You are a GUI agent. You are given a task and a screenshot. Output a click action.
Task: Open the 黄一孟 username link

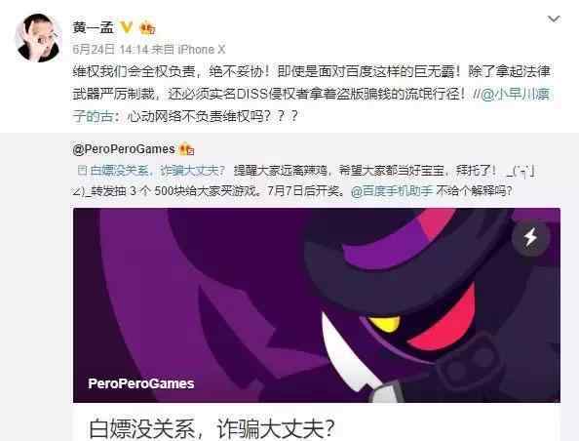(93, 27)
